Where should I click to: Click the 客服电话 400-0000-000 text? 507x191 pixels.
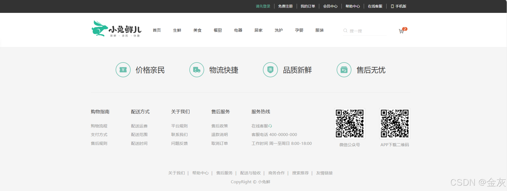click(274, 135)
